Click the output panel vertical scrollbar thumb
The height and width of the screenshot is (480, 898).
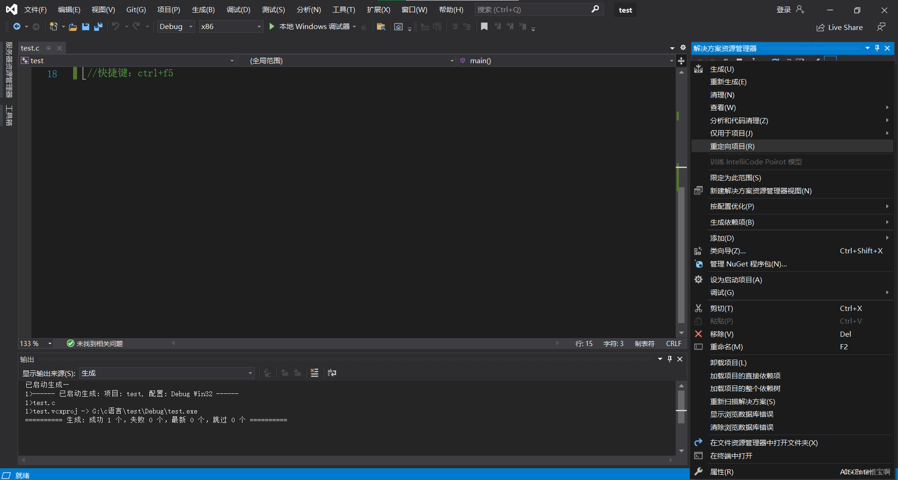(x=681, y=407)
